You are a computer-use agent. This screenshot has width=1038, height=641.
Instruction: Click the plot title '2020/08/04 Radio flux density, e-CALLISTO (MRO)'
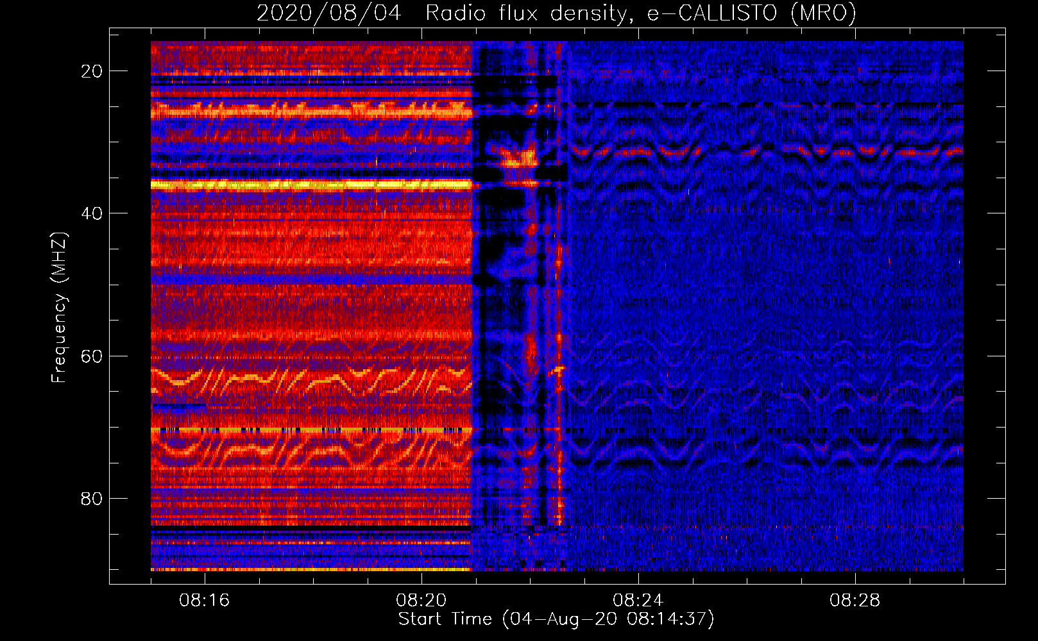[x=556, y=13]
